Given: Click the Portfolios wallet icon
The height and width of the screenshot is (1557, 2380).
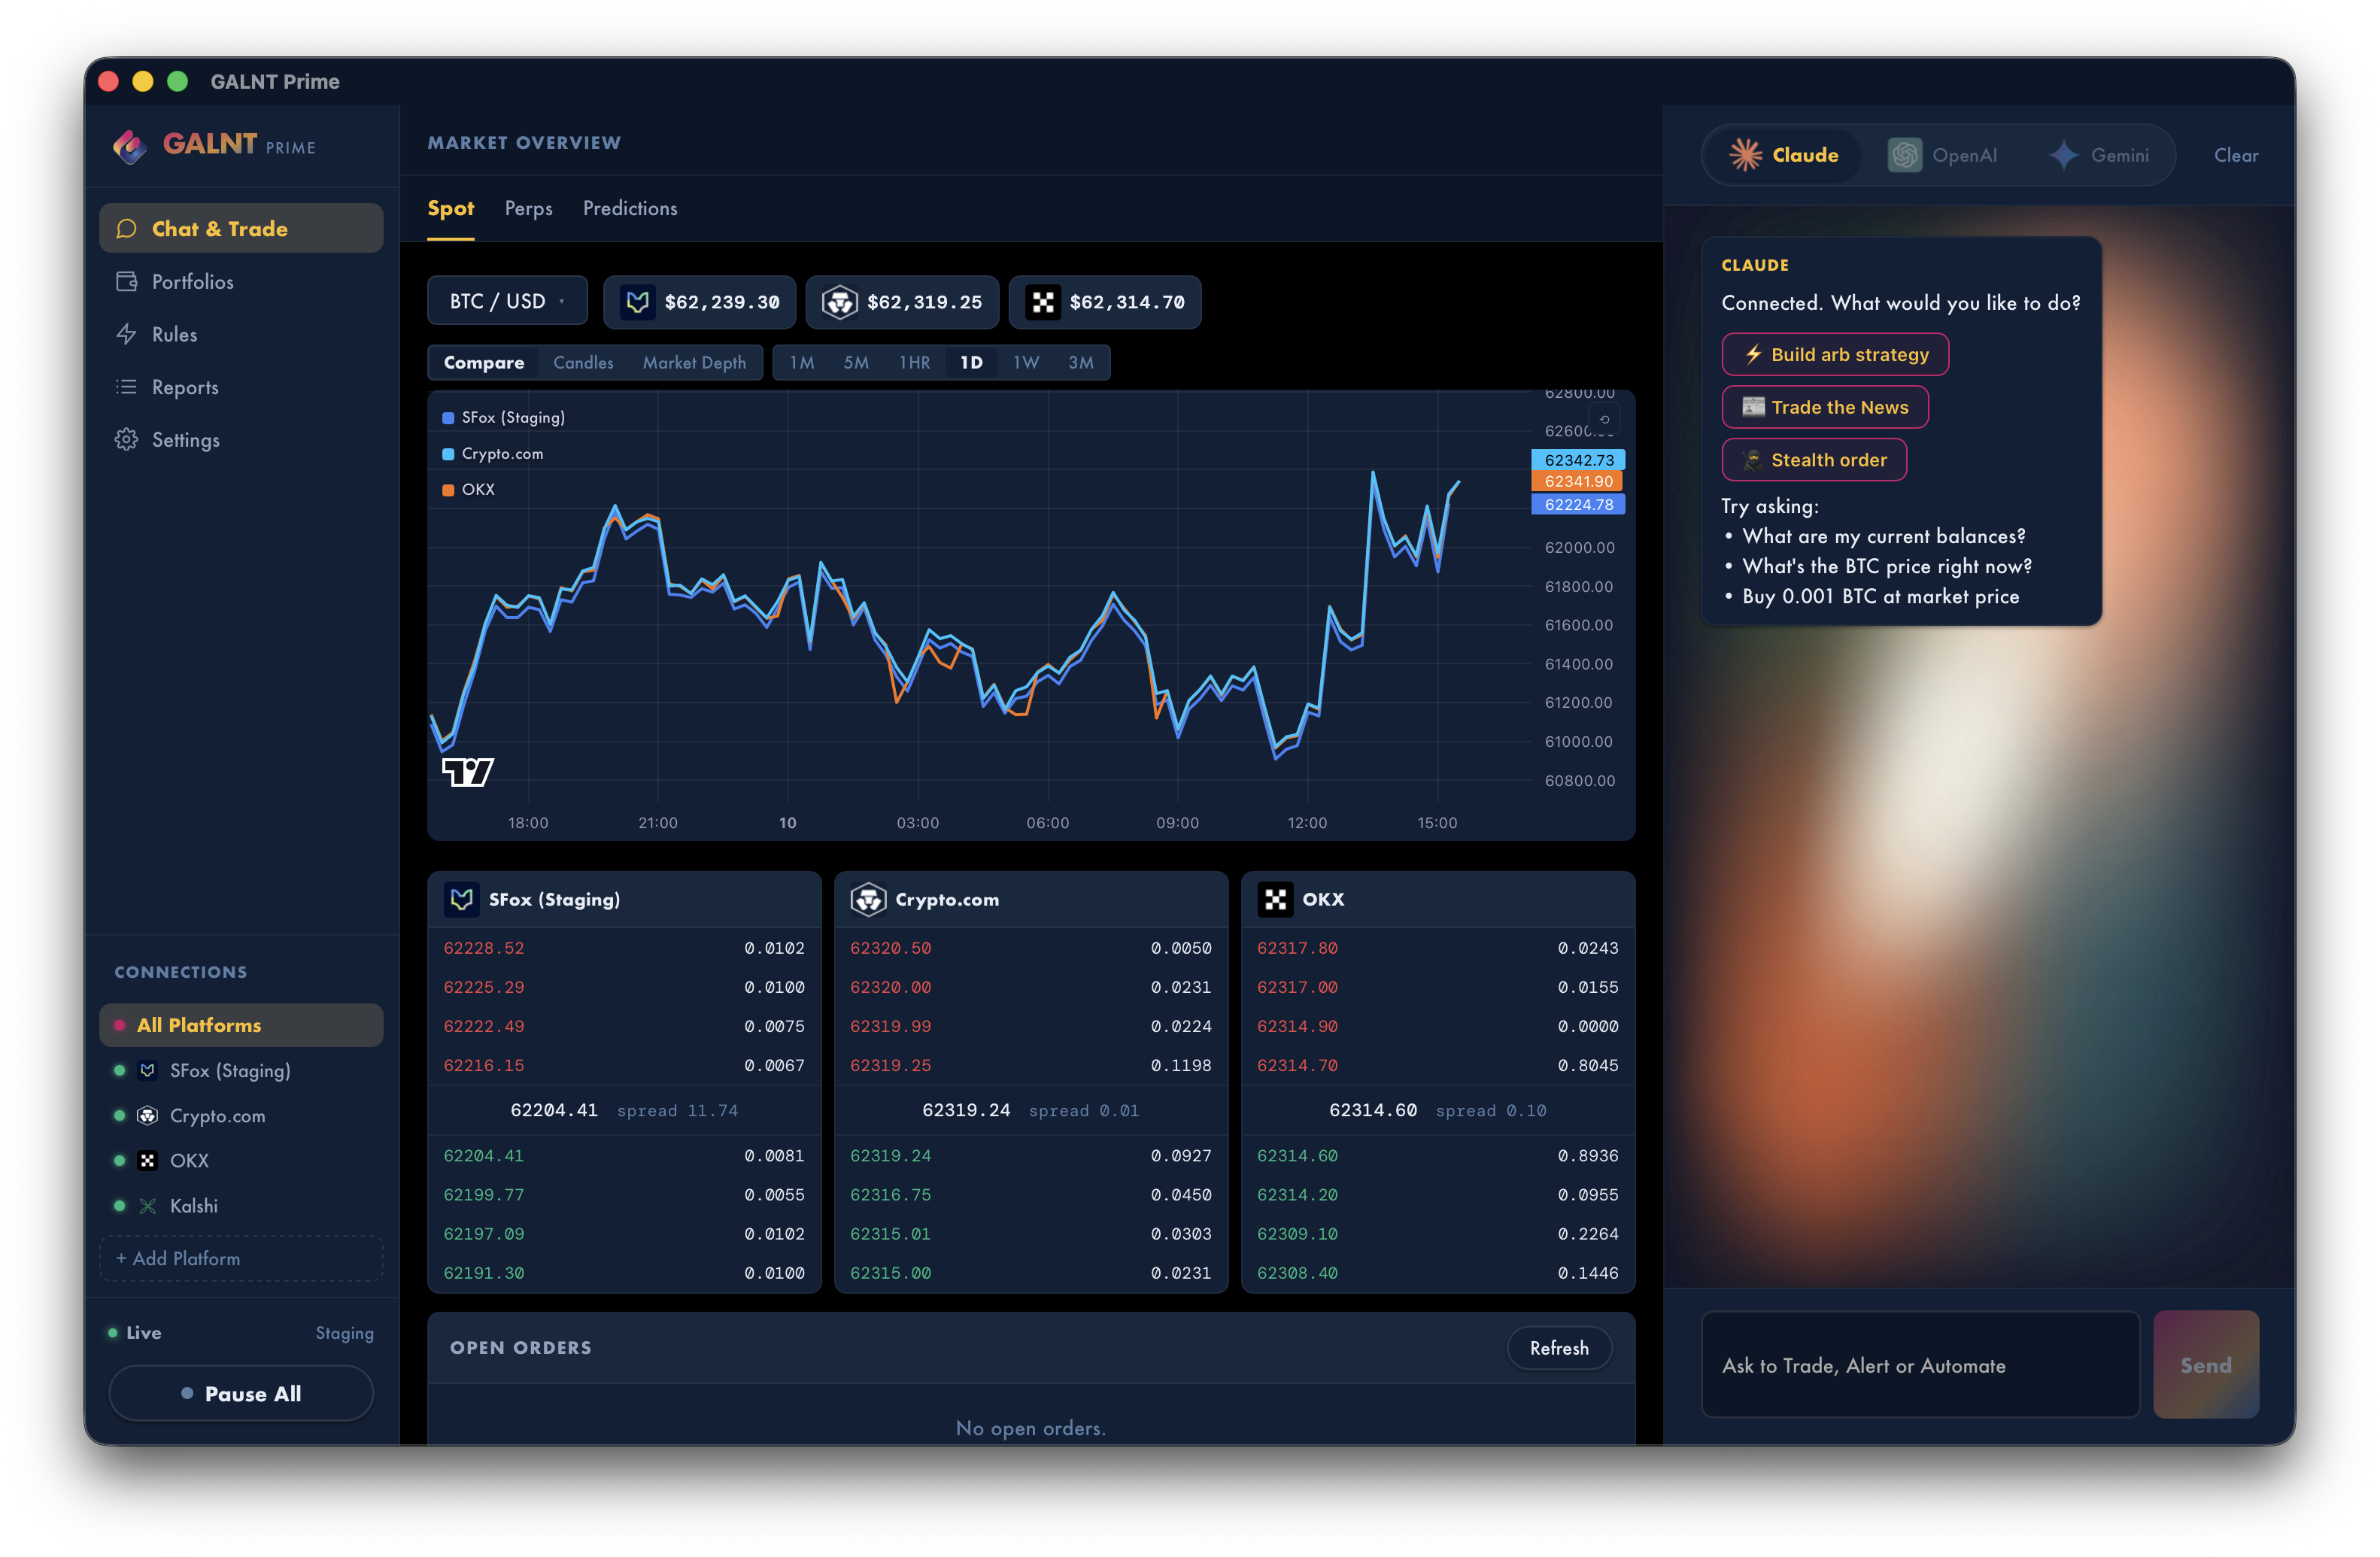Looking at the screenshot, I should [x=126, y=282].
